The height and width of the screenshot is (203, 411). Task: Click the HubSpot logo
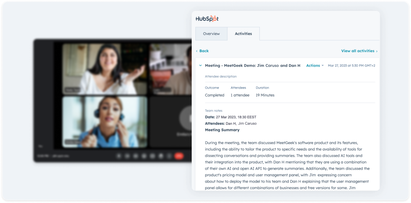tap(207, 19)
